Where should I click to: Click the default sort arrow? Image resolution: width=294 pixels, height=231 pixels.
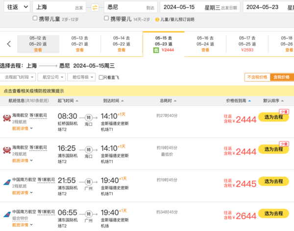282,101
